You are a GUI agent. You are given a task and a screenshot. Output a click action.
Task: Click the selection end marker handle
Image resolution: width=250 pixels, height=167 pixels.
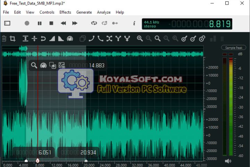click(x=86, y=161)
